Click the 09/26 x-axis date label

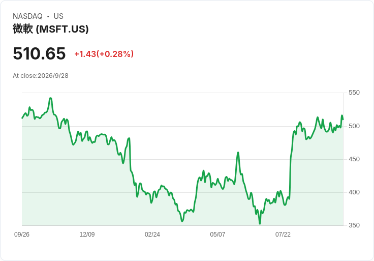tap(22, 234)
